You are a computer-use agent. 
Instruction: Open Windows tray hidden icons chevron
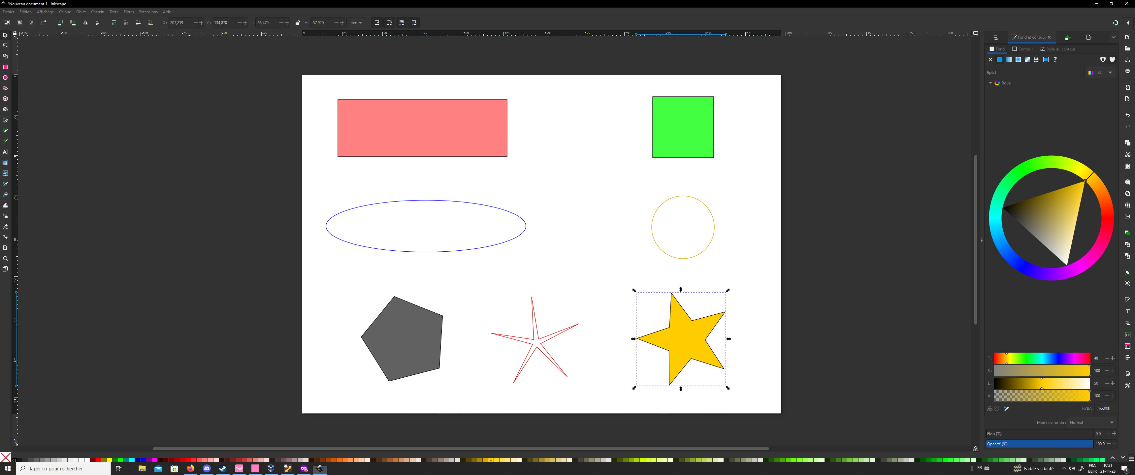click(x=1064, y=468)
